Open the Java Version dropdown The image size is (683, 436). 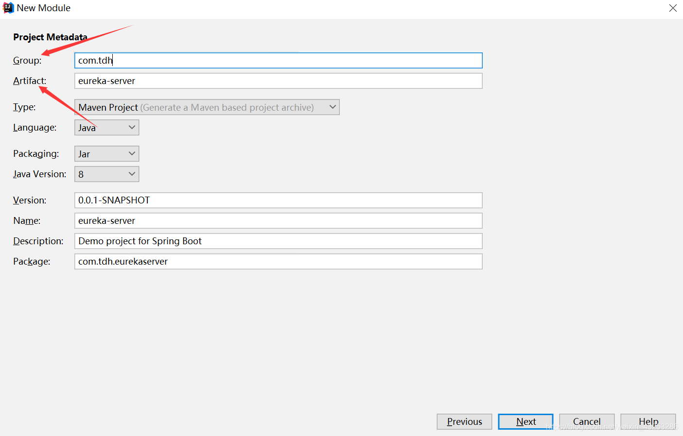pos(106,174)
